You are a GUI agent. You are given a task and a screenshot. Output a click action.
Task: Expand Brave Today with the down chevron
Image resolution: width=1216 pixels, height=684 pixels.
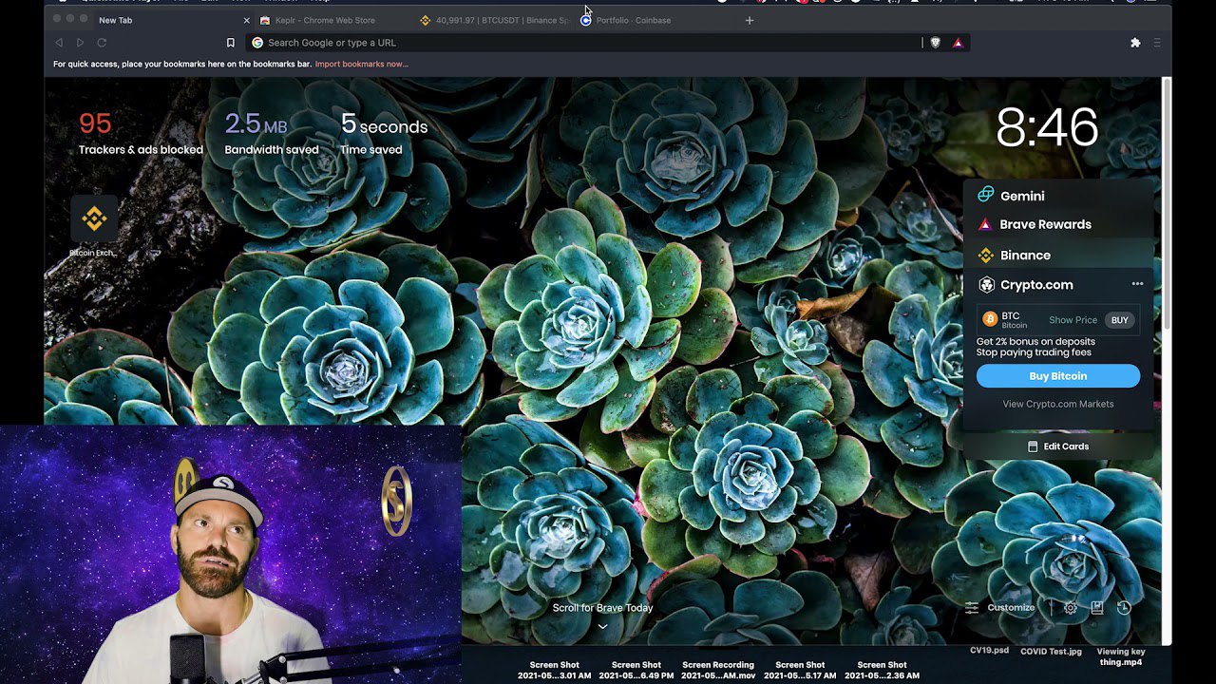tap(602, 626)
